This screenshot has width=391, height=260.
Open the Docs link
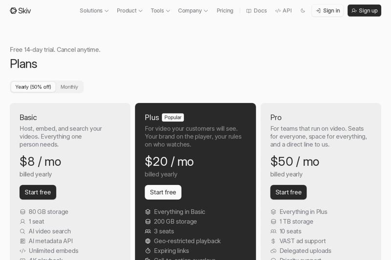pos(257,11)
